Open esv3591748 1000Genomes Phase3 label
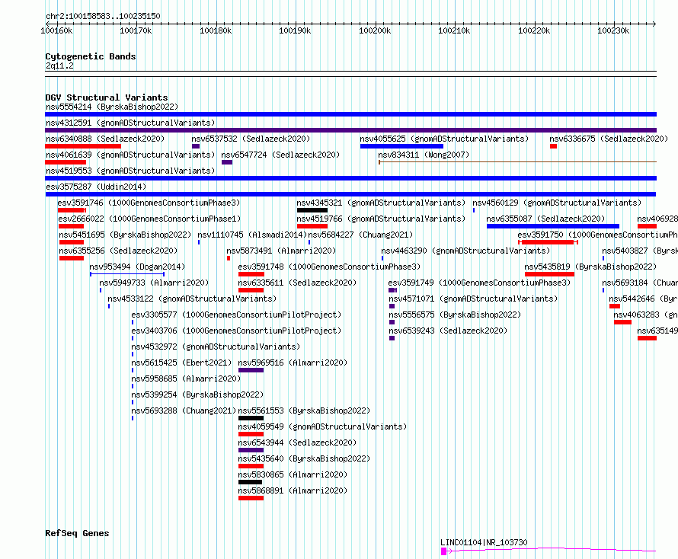The width and height of the screenshot is (678, 559). point(329,267)
